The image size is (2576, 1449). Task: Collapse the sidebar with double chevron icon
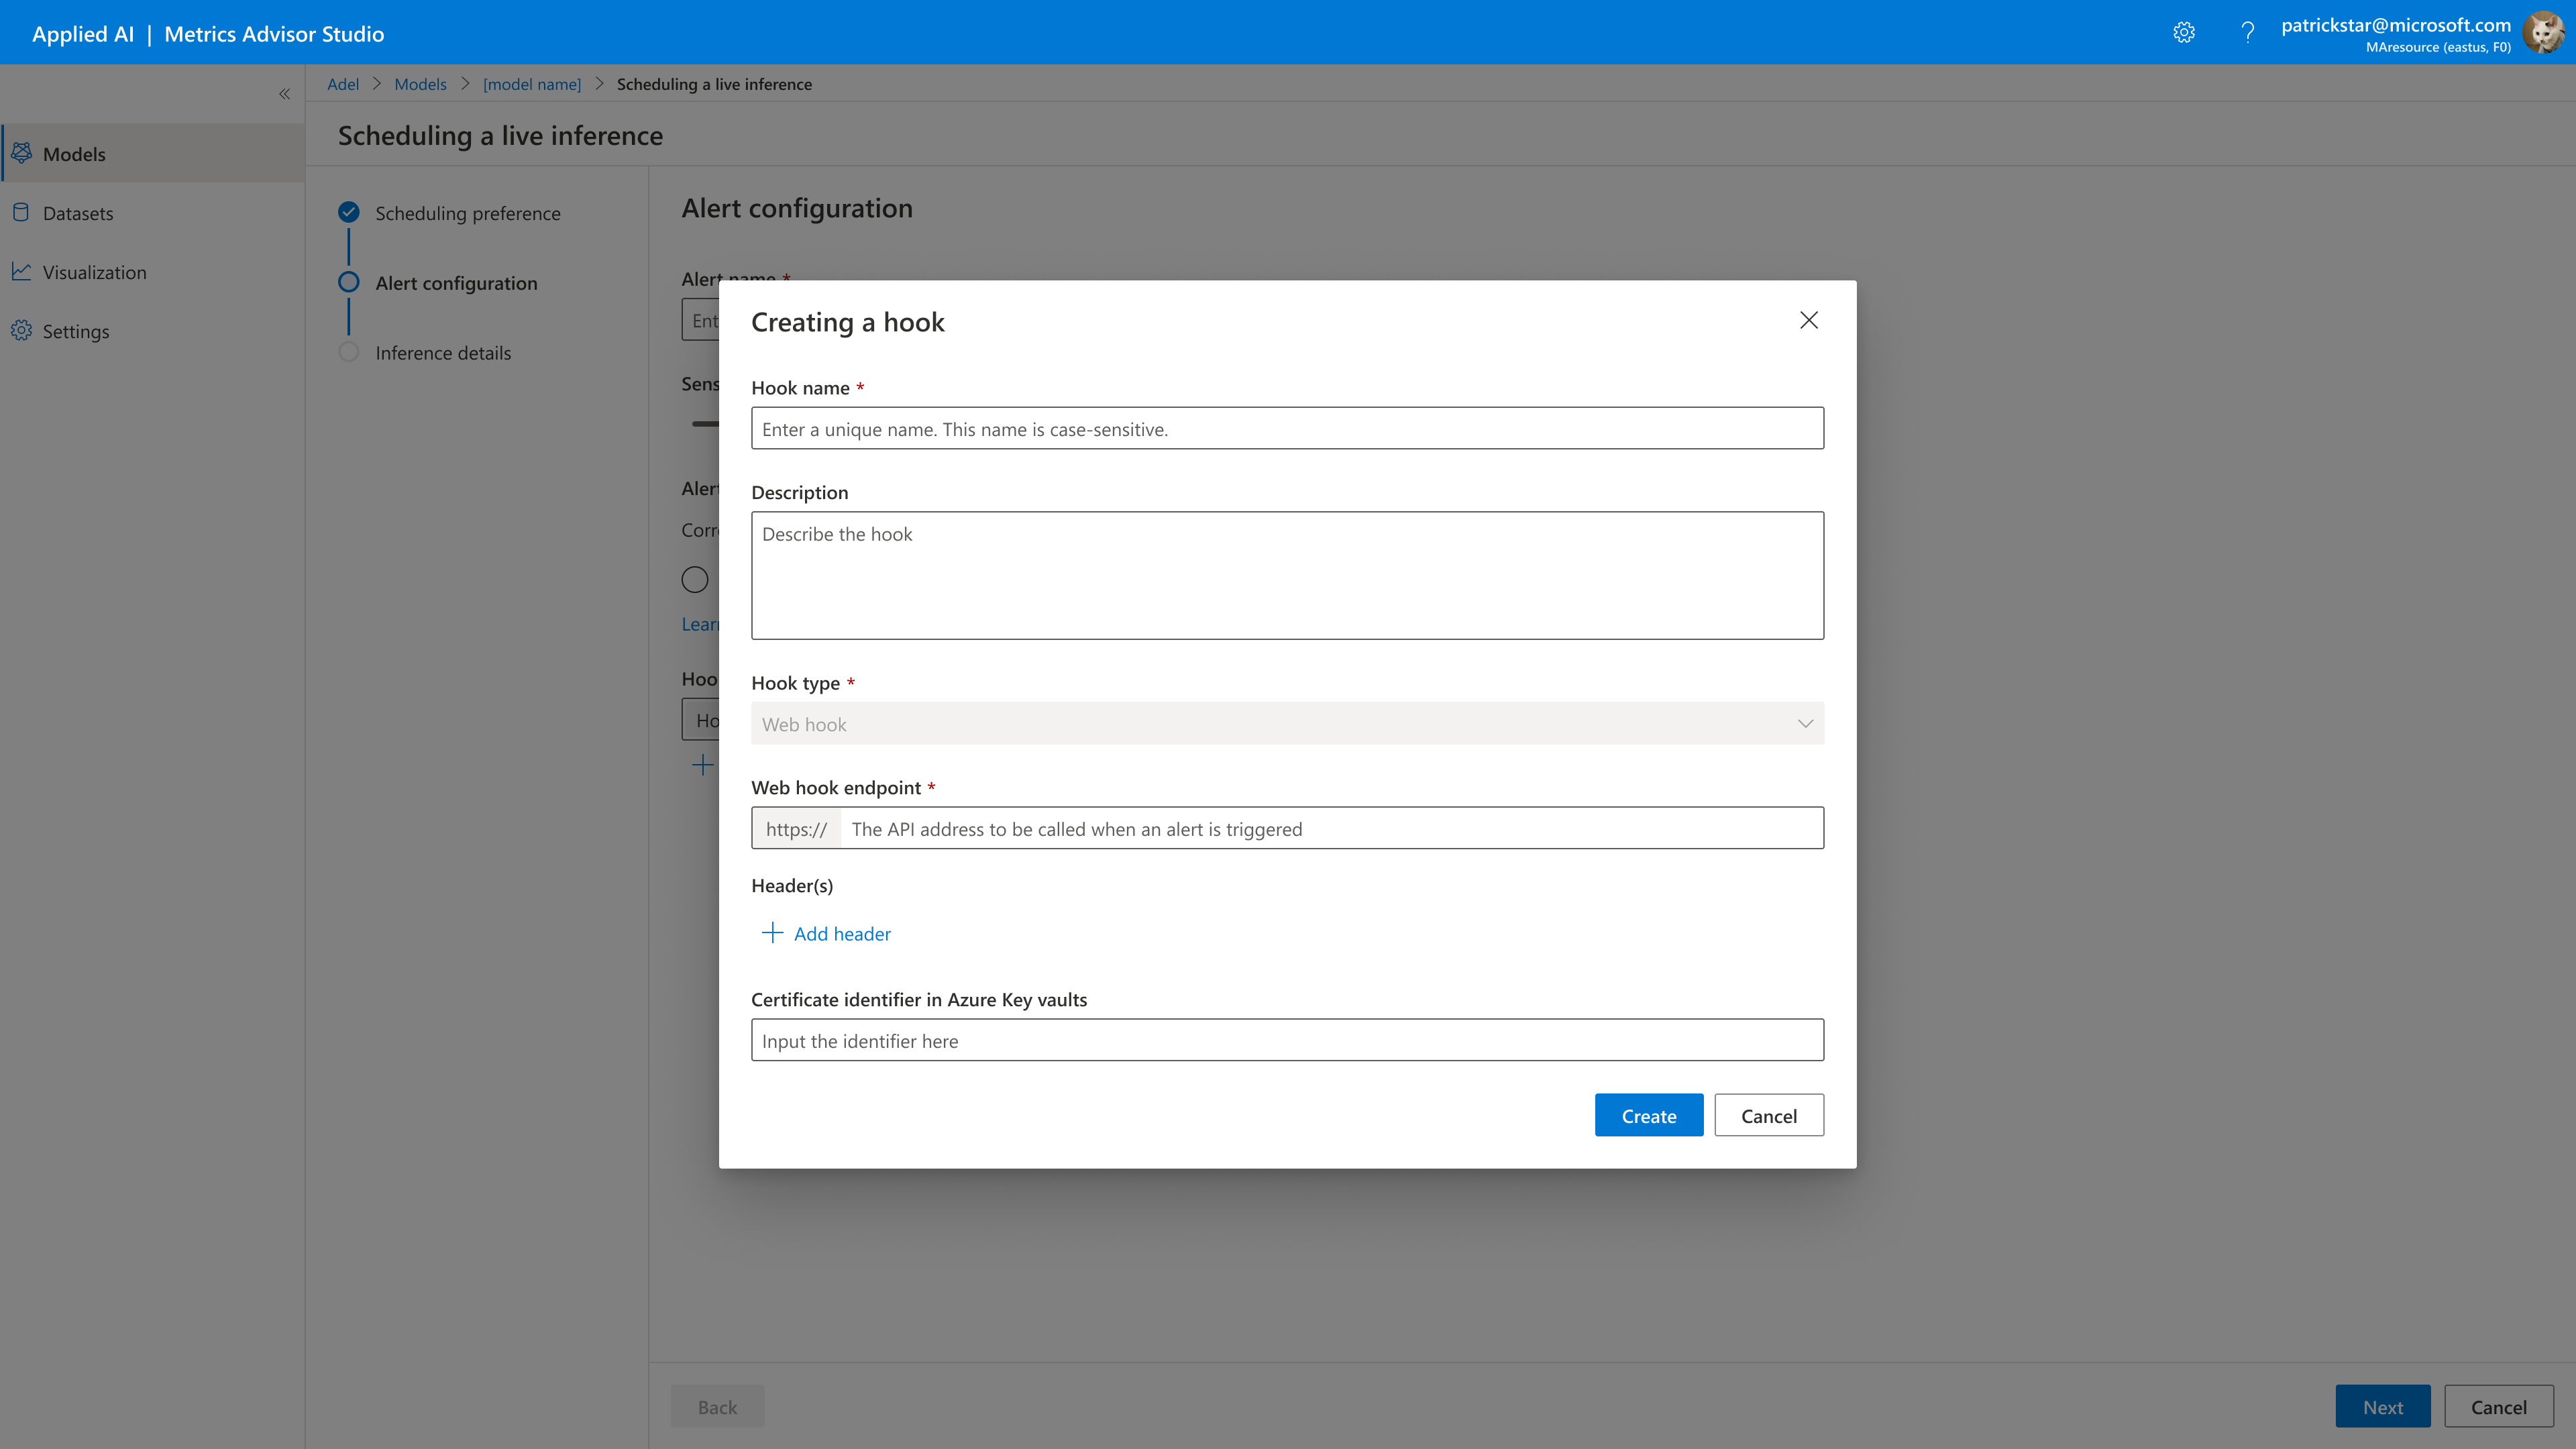284,94
